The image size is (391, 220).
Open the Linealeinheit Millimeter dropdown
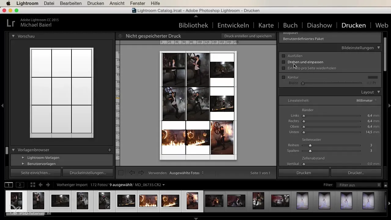coord(367,101)
